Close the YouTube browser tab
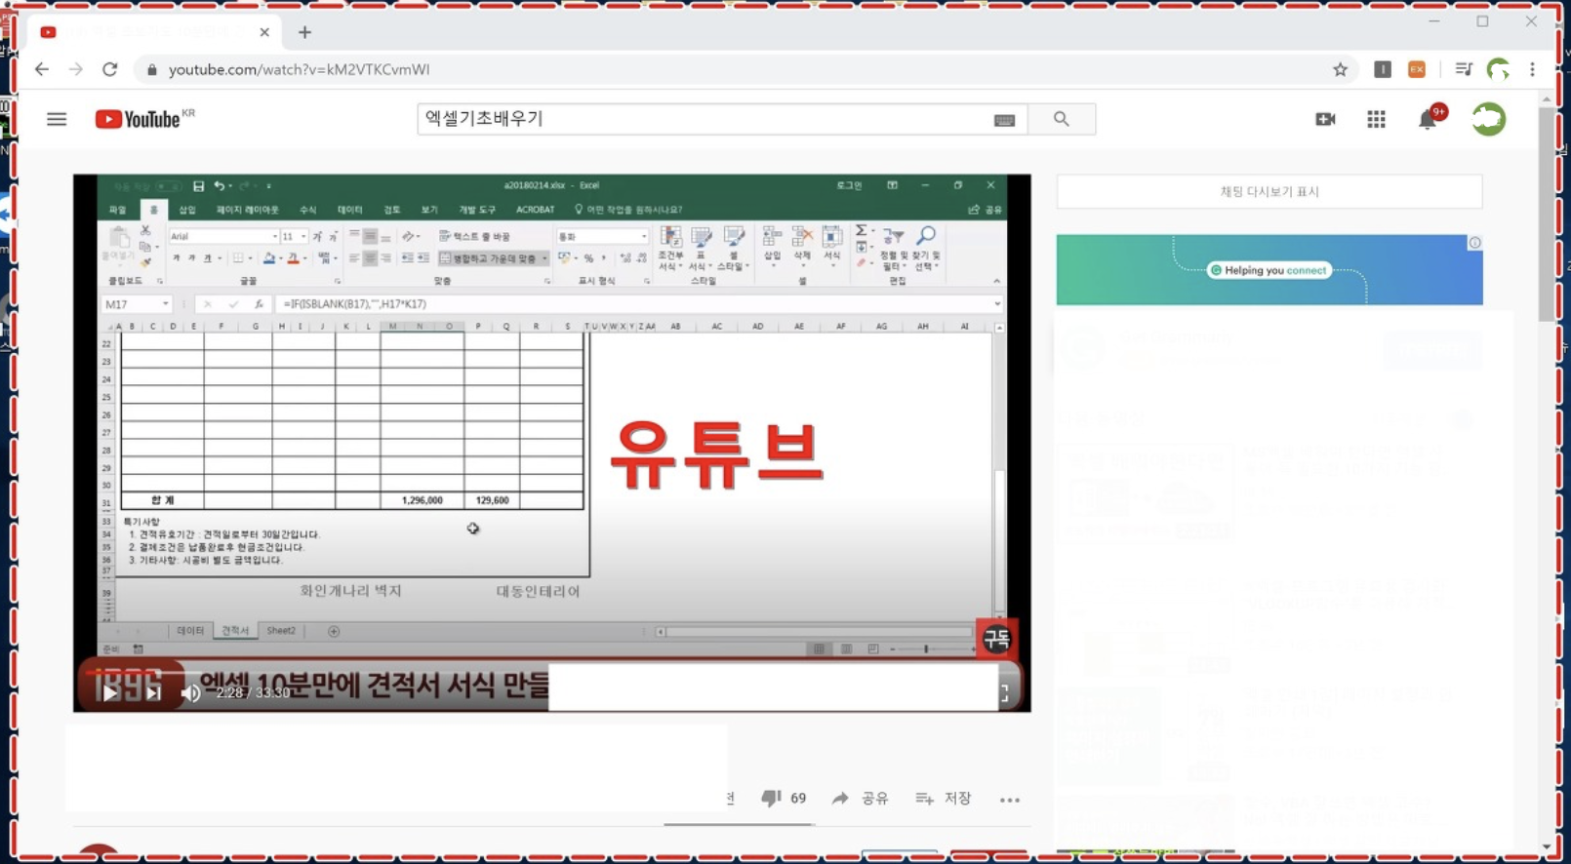Screen dimensions: 1571x864 pyautogui.click(x=264, y=32)
